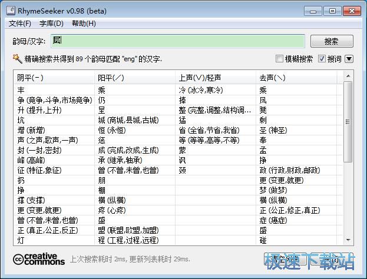Select the 圣 (神圣) entry
Image resolution: width=367 pixels, height=279 pixels.
coord(273,130)
